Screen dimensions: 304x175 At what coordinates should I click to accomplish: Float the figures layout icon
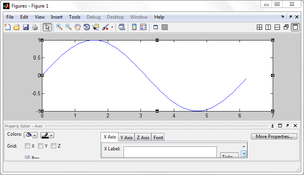tap(286, 27)
